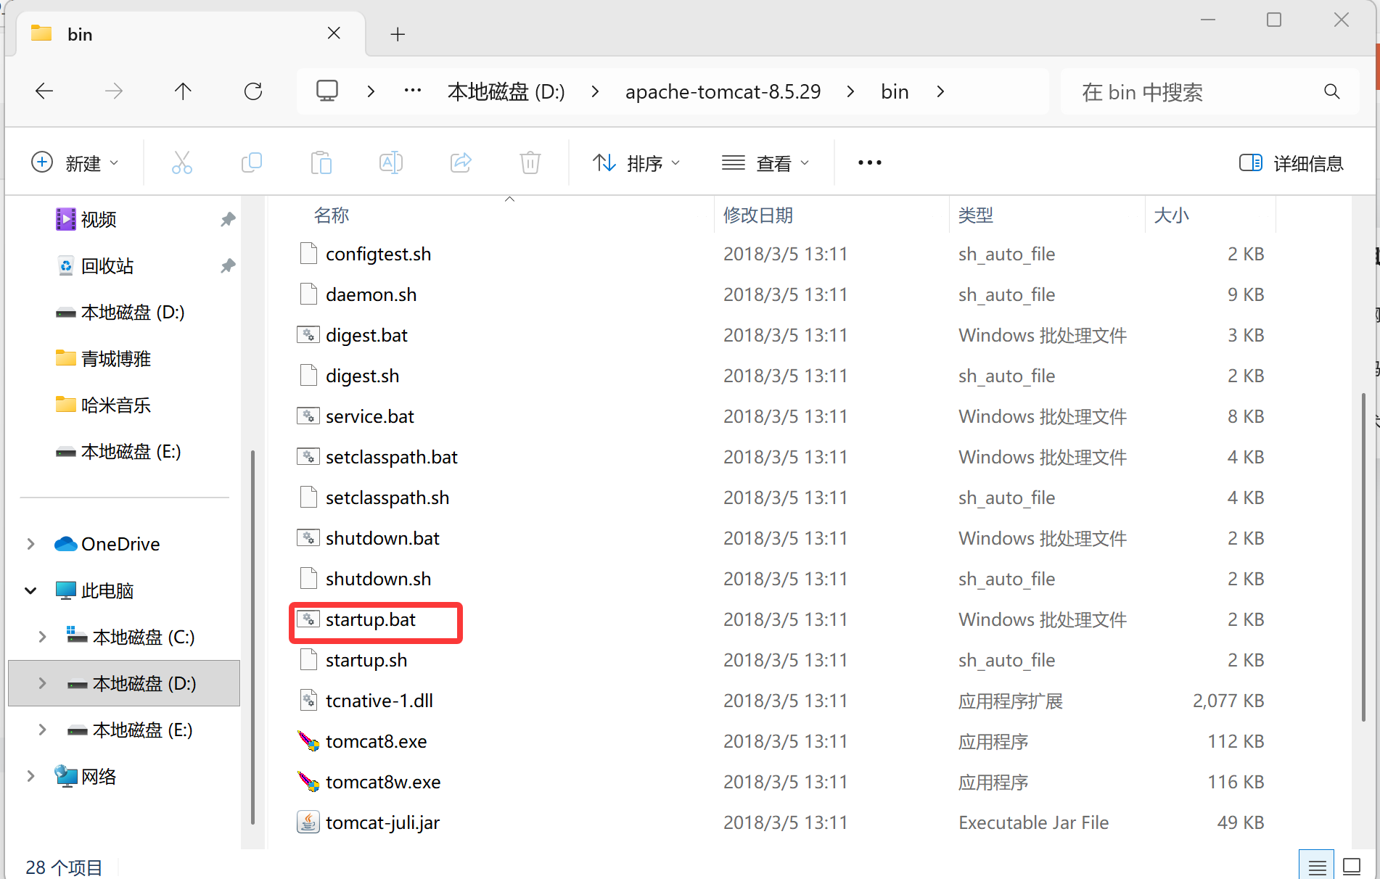Image resolution: width=1380 pixels, height=879 pixels.
Task: Open 视频 in quick access
Action: pos(98,219)
